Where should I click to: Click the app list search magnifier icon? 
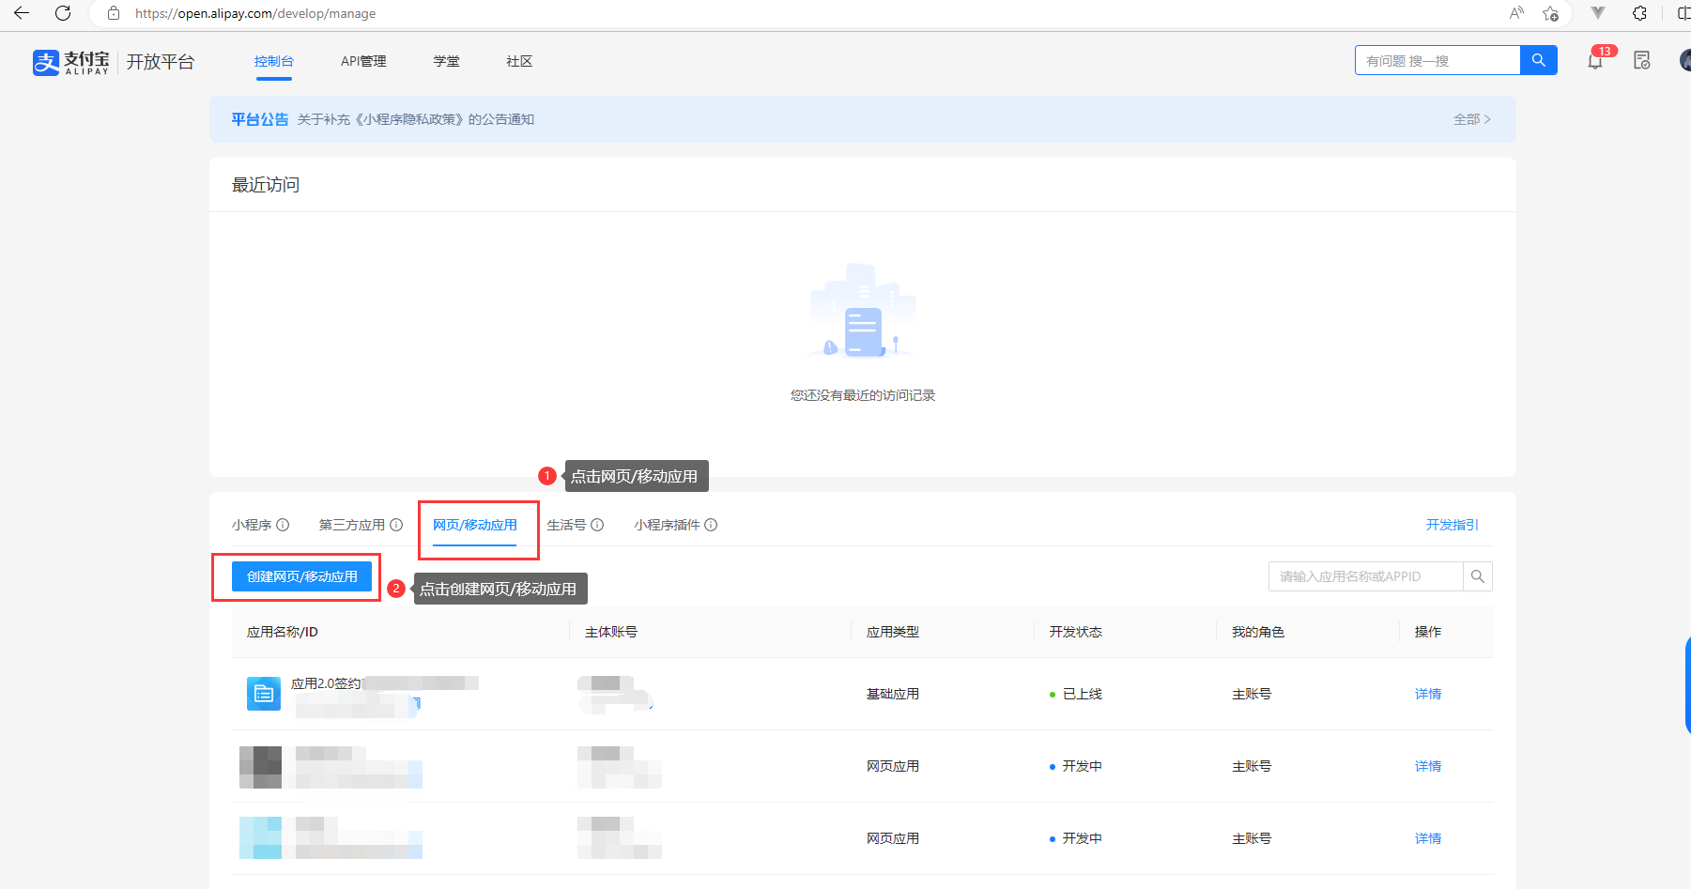[1477, 576]
